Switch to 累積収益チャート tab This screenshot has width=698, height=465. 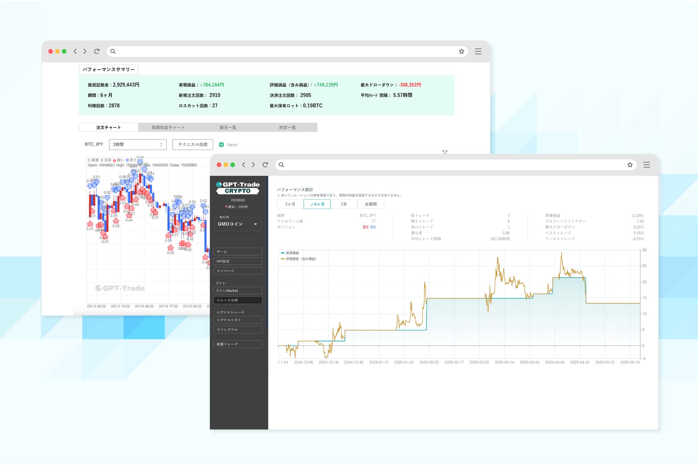[x=168, y=128]
